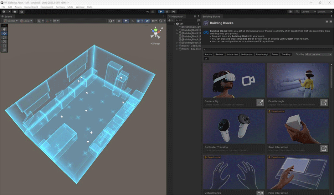Select the Hand (view) tool
Screen dimensions: 334x195
coord(4,29)
